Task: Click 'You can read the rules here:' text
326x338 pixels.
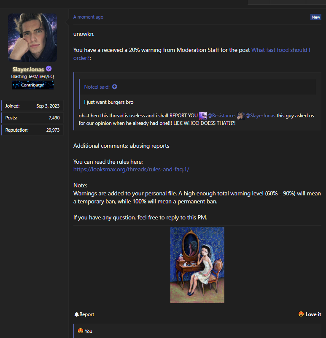Action: point(108,162)
